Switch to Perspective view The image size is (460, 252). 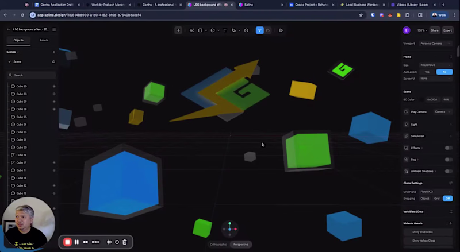[241, 245]
